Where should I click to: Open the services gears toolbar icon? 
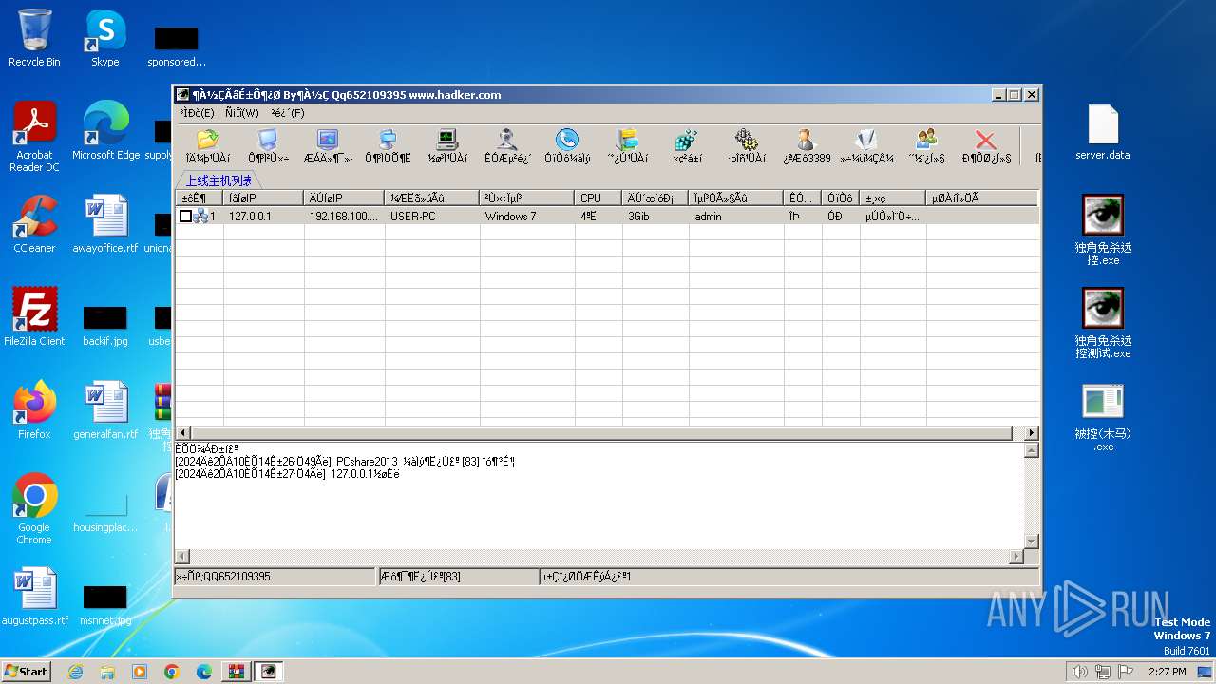click(x=747, y=146)
